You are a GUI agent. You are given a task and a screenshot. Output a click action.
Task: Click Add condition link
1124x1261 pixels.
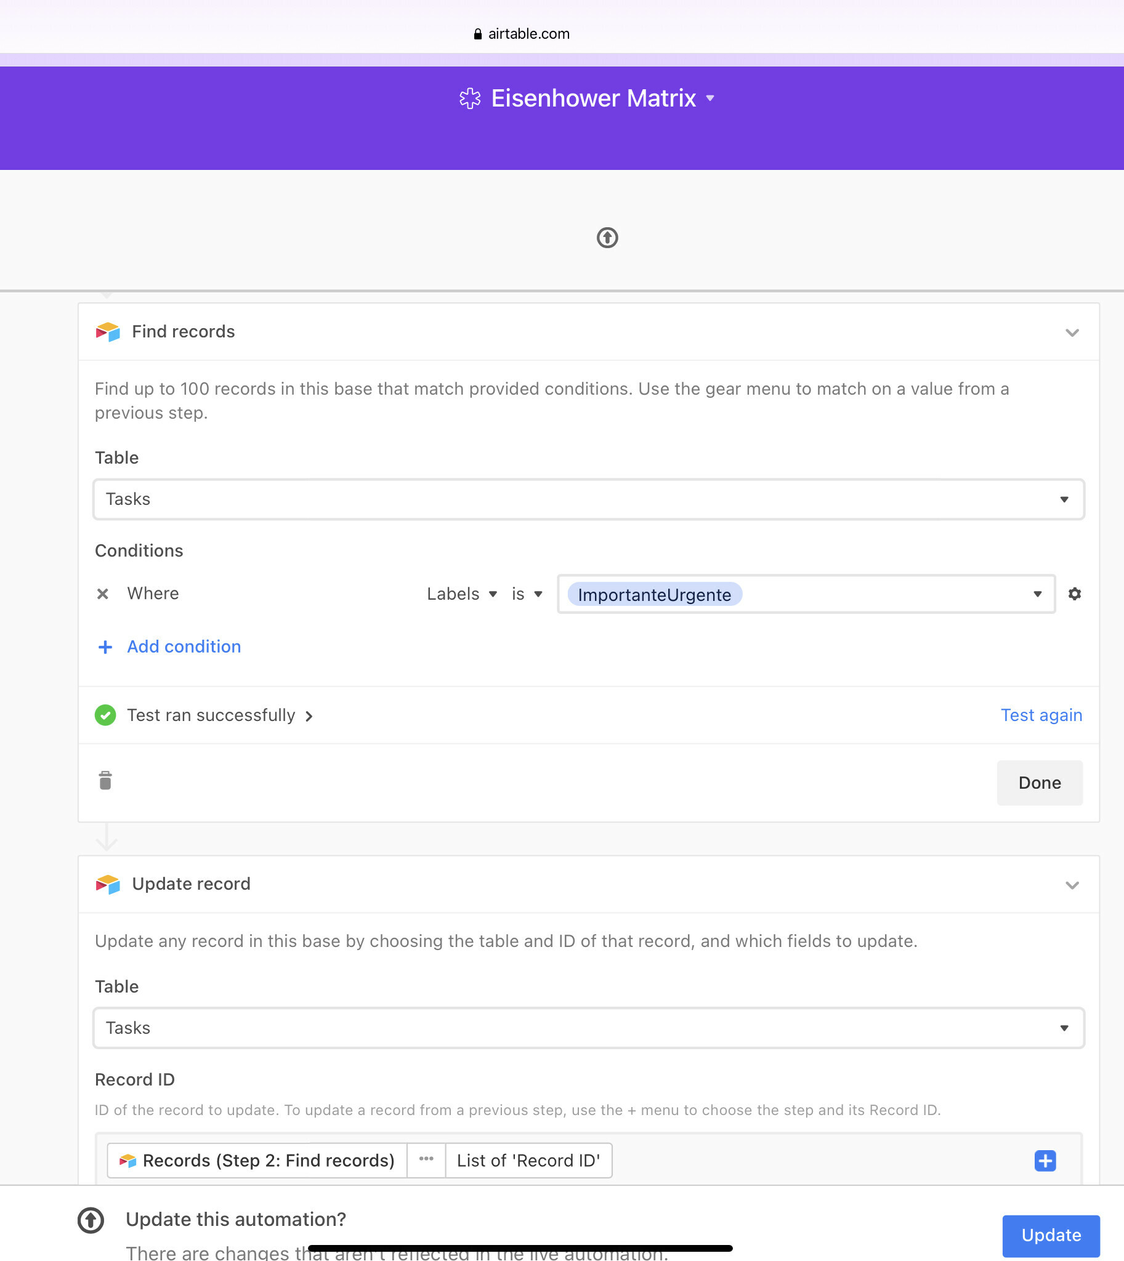(x=184, y=647)
